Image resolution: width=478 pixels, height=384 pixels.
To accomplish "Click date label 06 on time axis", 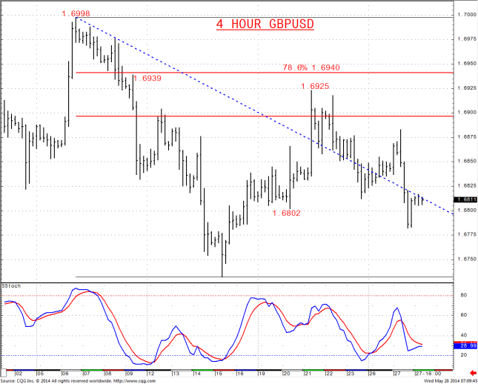I will point(65,374).
